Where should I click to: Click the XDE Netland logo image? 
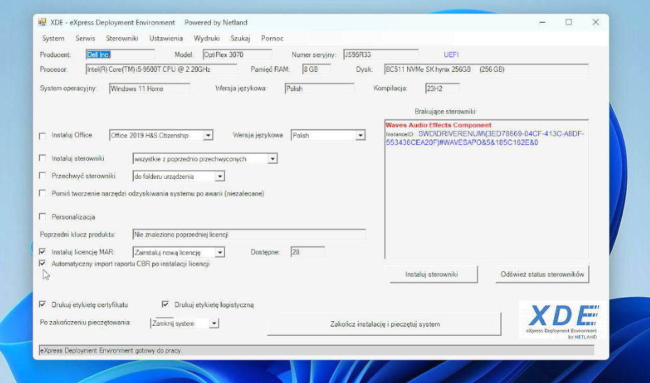click(561, 320)
